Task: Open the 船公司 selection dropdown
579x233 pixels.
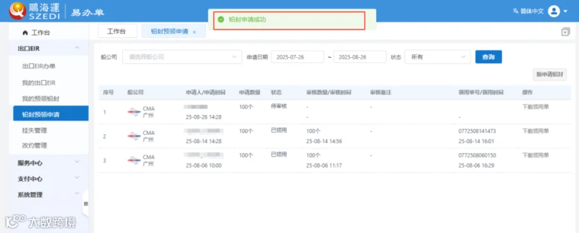Action: point(182,56)
